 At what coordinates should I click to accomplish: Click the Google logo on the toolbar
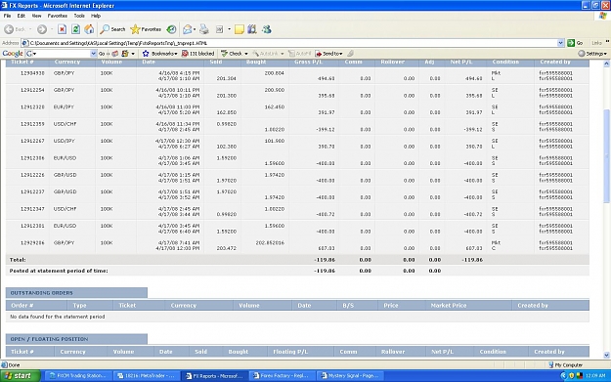point(13,54)
